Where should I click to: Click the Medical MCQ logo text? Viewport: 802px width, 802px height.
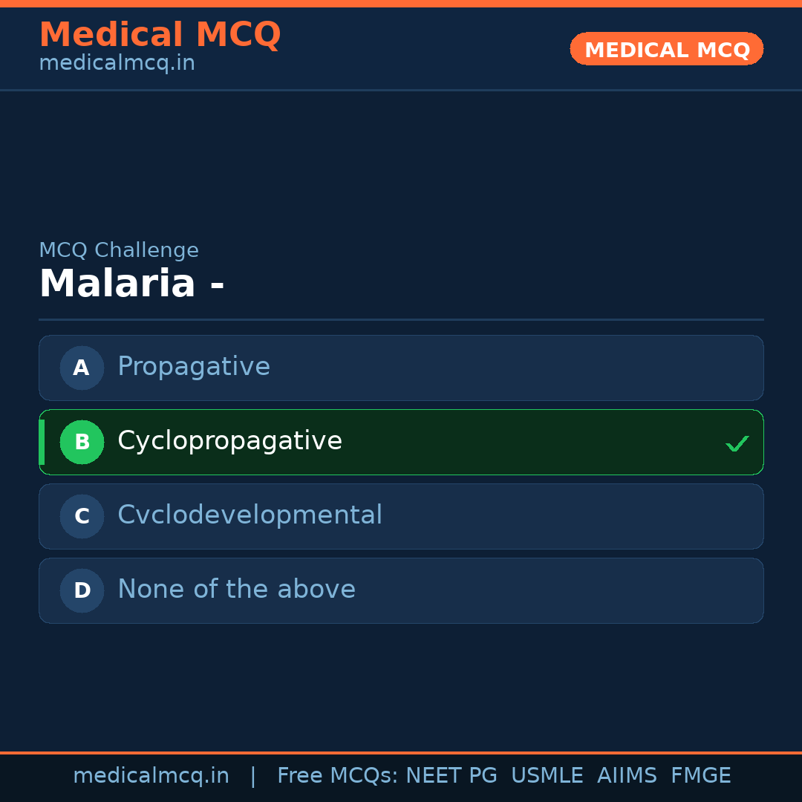click(x=160, y=34)
